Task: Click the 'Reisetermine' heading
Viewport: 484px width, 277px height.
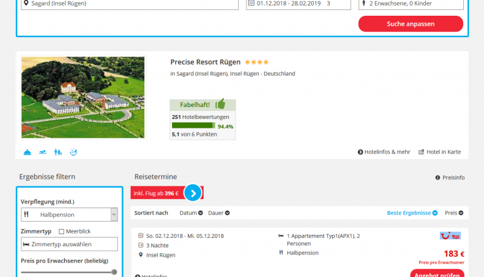Action: 156,177
